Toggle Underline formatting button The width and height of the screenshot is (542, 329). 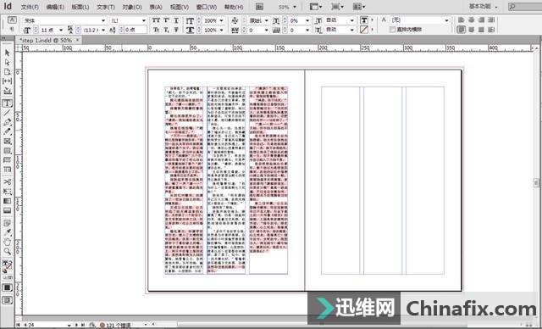click(x=176, y=20)
